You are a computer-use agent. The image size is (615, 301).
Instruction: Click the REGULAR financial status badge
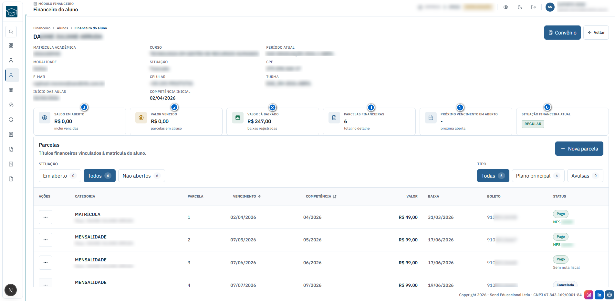coord(533,124)
